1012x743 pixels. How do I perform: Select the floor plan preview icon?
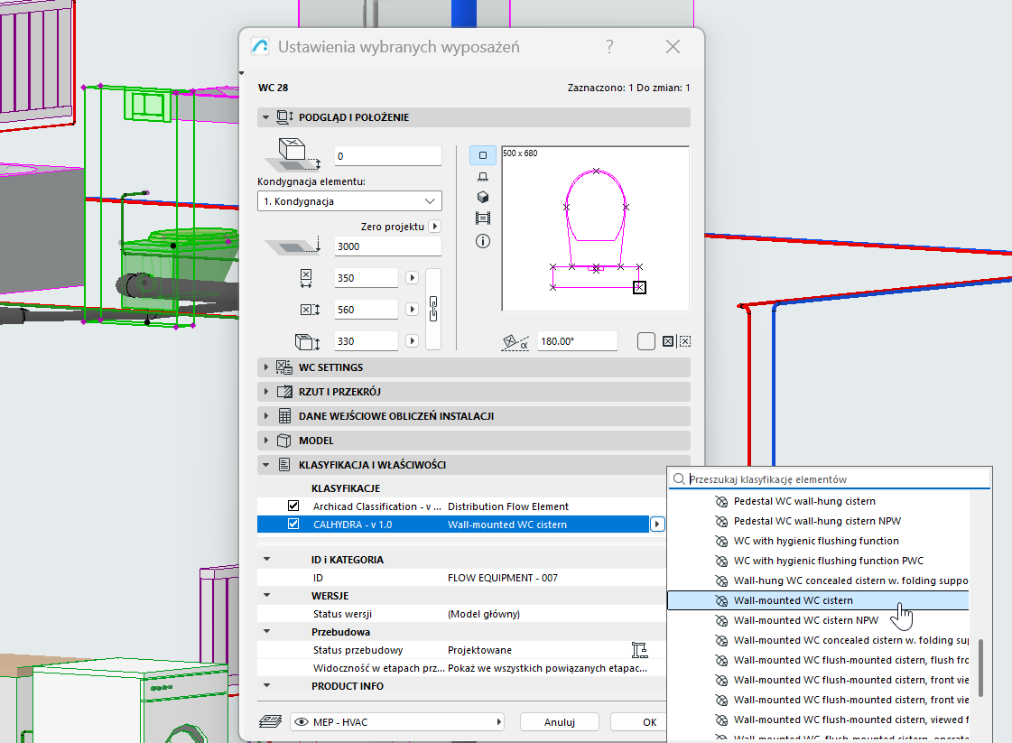(x=482, y=155)
